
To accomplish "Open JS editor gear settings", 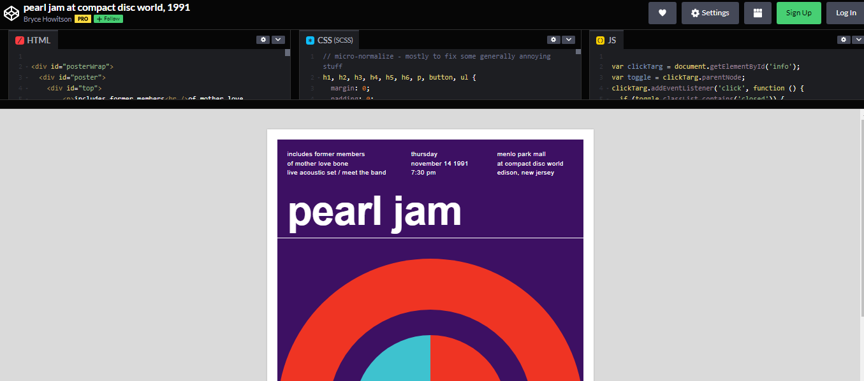I will coord(844,40).
